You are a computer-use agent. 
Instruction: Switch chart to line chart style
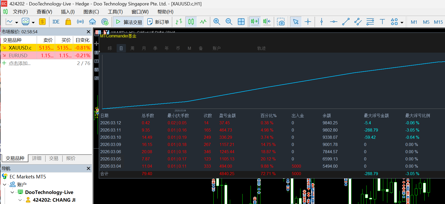click(x=203, y=22)
